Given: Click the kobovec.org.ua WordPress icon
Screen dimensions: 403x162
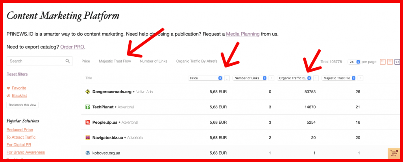Looking at the screenshot, I should pos(88,153).
